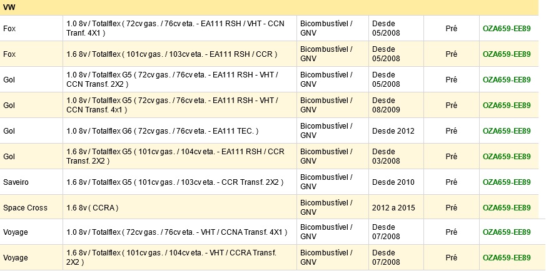Viewport: 546px width, 271px height.
Task: Click the Saveiro model cell
Action: [x=31, y=182]
